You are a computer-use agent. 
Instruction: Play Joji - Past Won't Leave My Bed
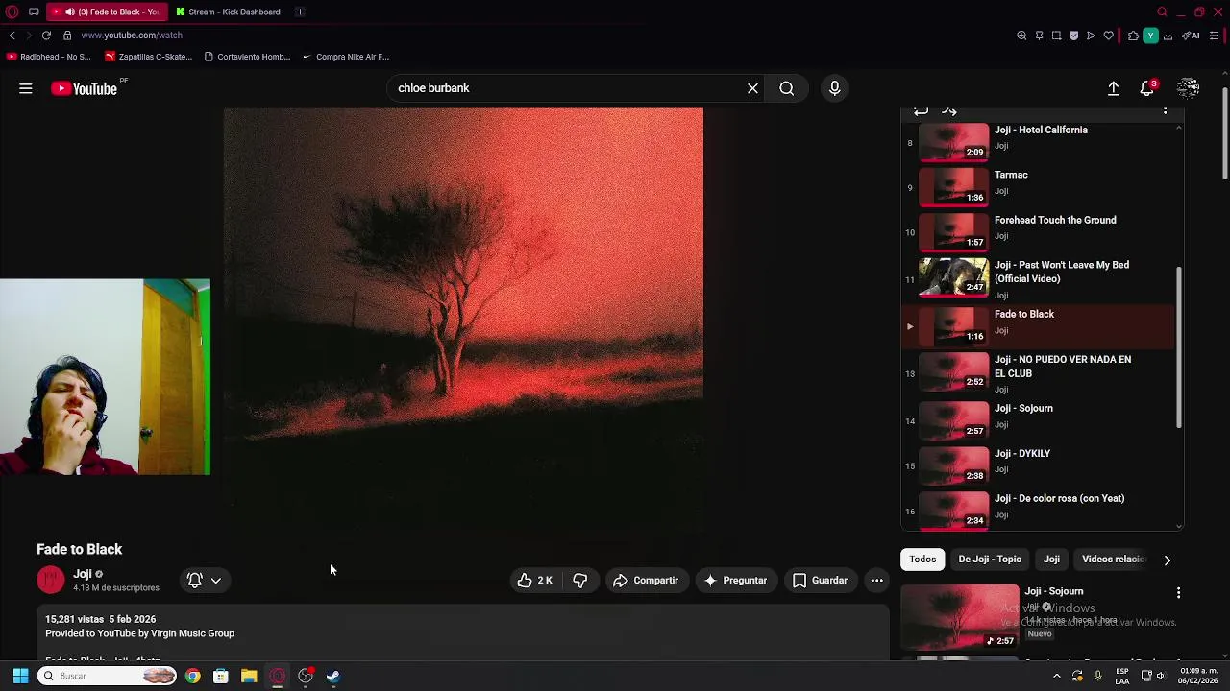coord(1038,279)
